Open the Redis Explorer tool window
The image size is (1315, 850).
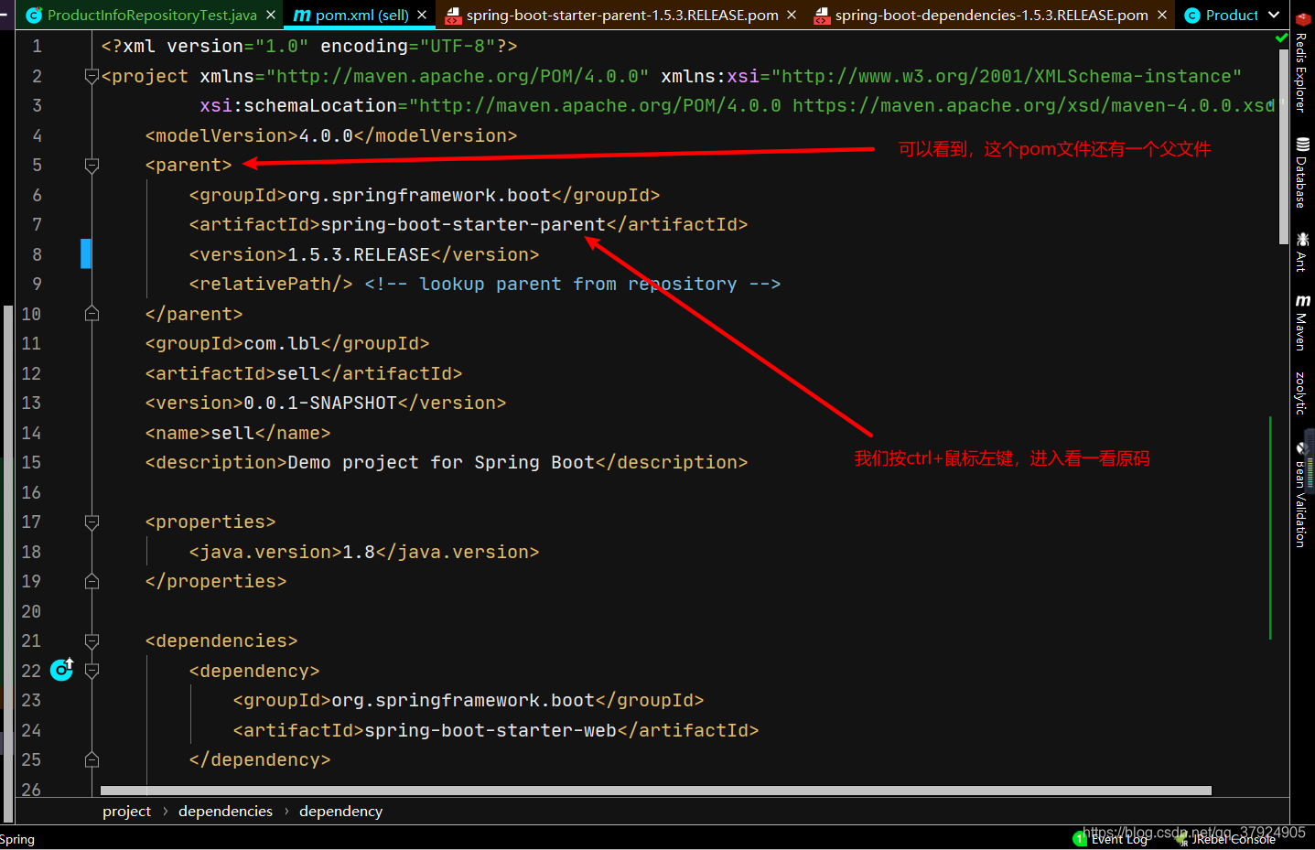pos(1302,62)
